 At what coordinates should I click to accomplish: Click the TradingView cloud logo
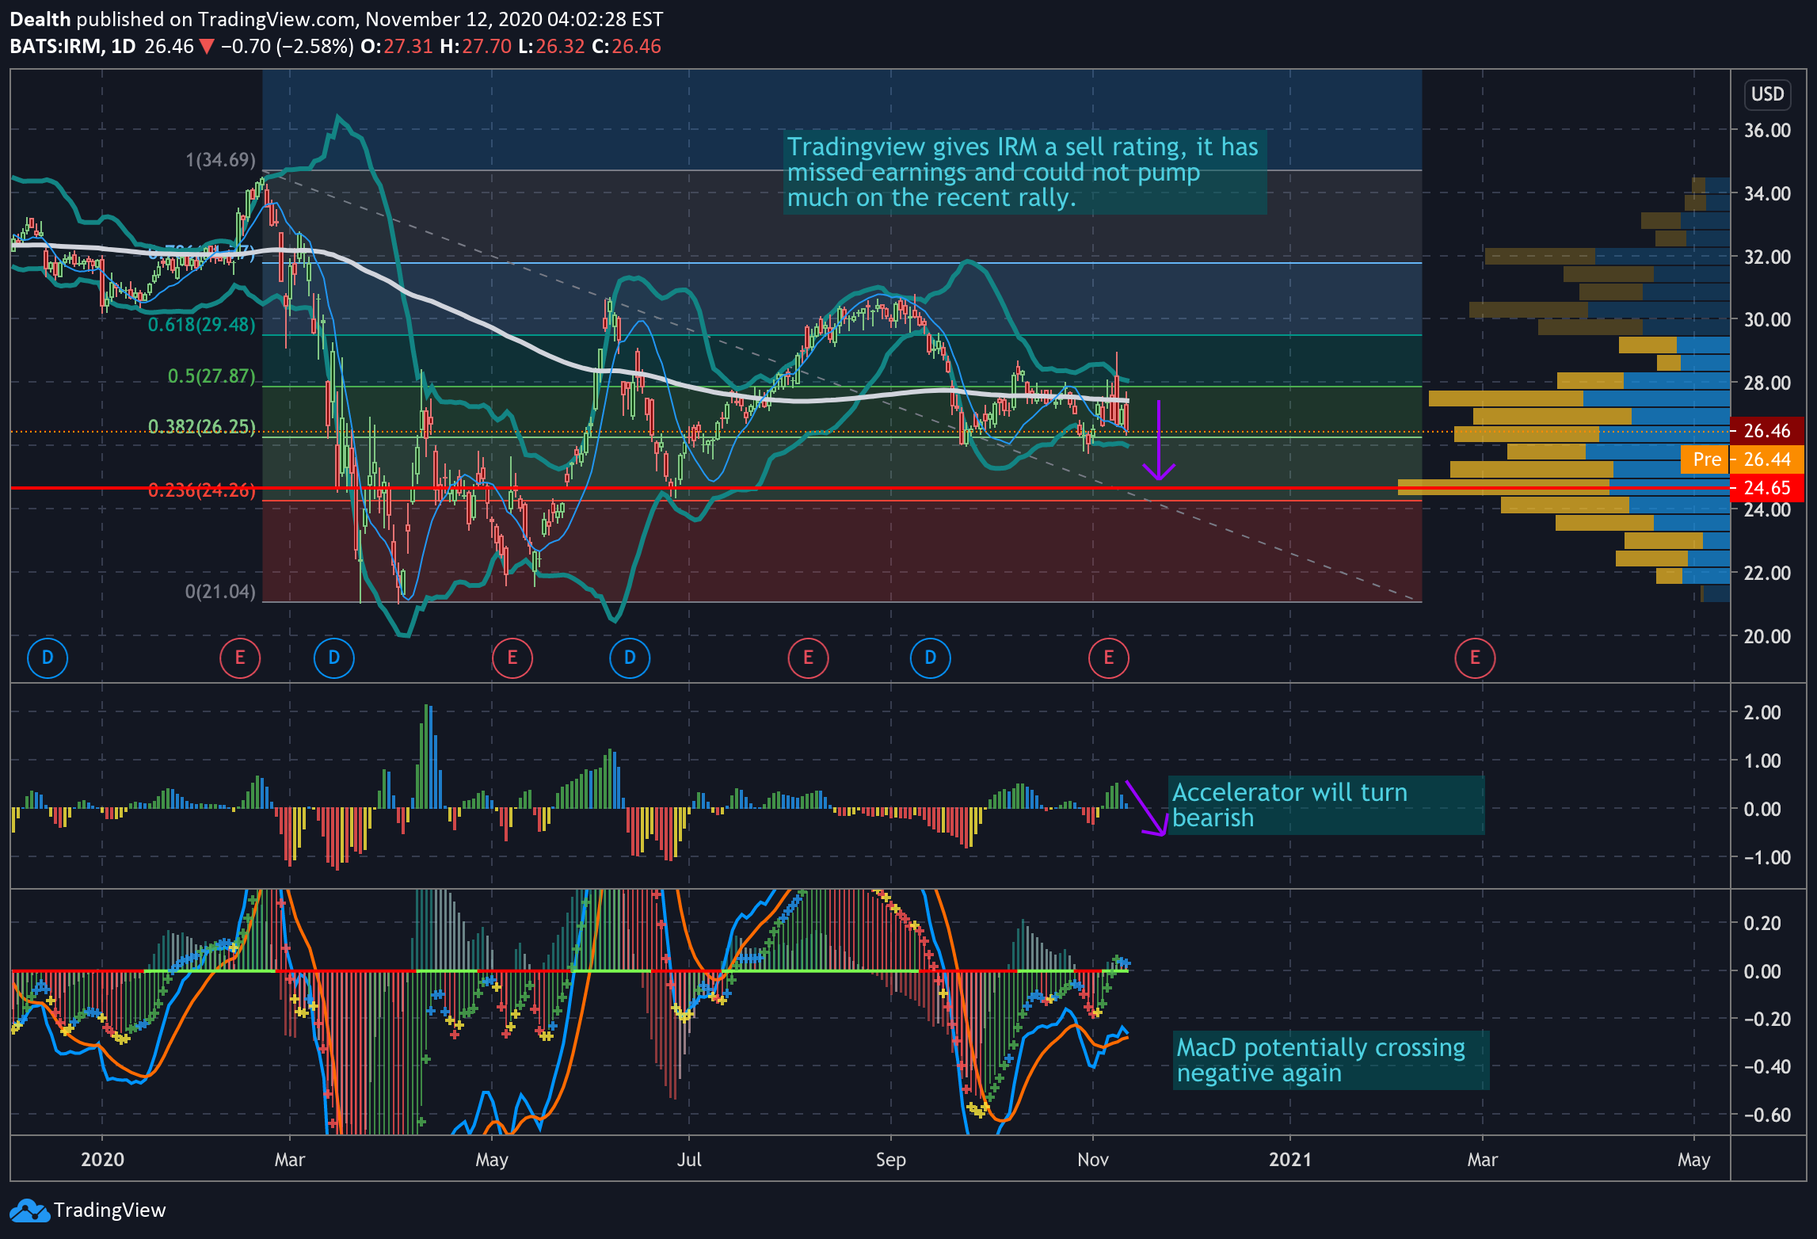tap(29, 1210)
